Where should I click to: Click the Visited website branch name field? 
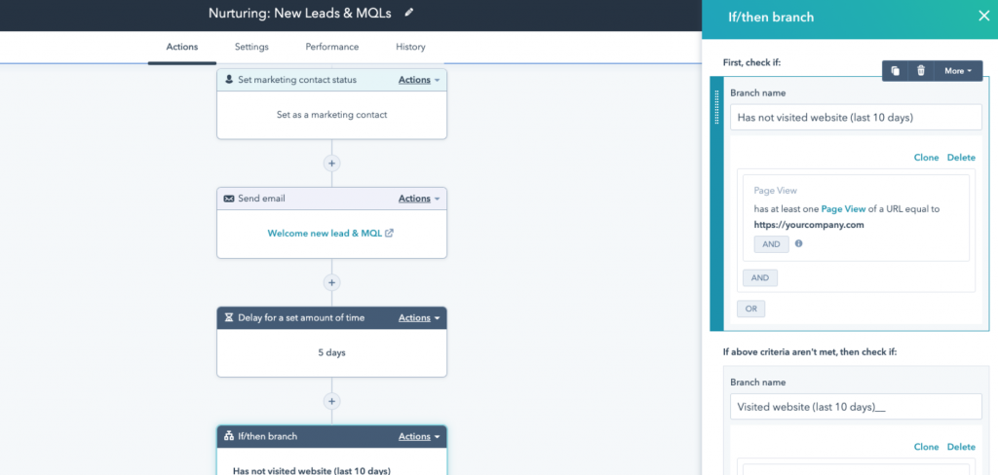click(x=856, y=407)
